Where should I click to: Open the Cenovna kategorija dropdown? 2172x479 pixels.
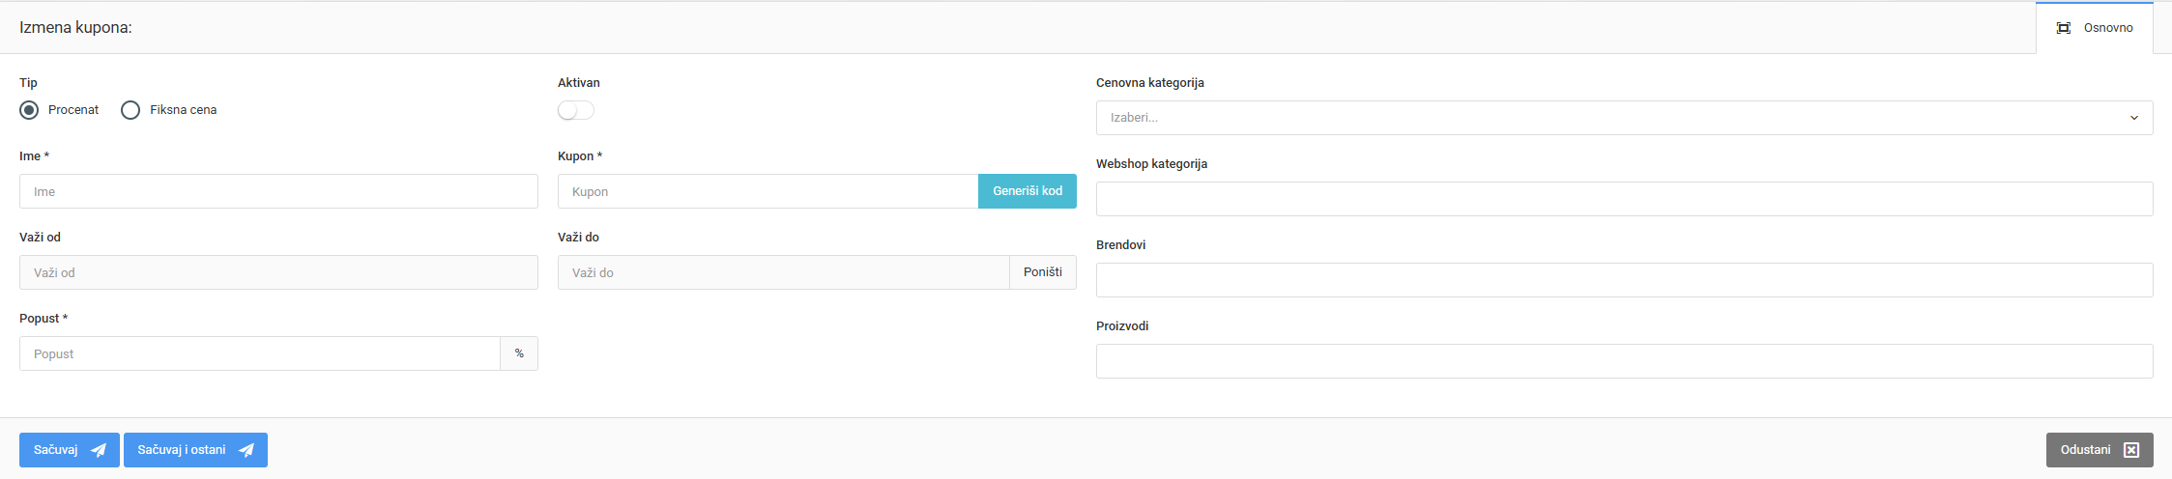coord(1624,118)
